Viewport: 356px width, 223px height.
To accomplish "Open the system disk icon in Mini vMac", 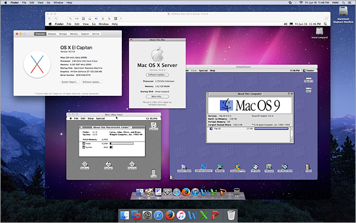I will point(154,126).
